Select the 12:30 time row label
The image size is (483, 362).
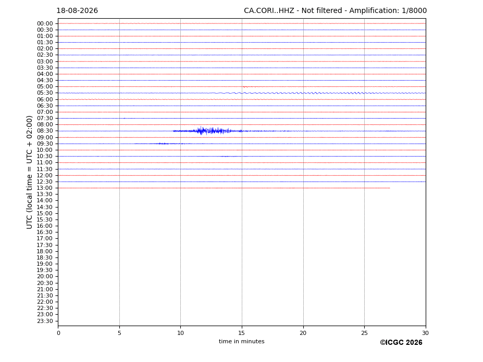pos(45,182)
